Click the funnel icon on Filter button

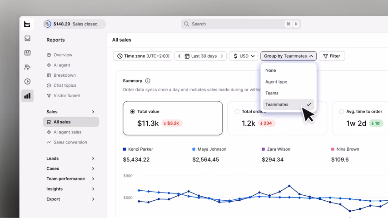(x=326, y=56)
